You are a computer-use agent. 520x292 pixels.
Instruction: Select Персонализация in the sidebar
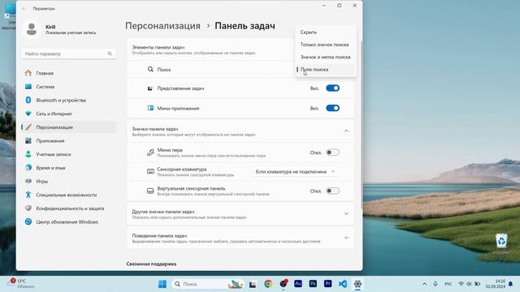[68, 127]
